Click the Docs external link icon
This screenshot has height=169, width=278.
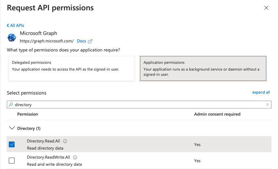90,41
